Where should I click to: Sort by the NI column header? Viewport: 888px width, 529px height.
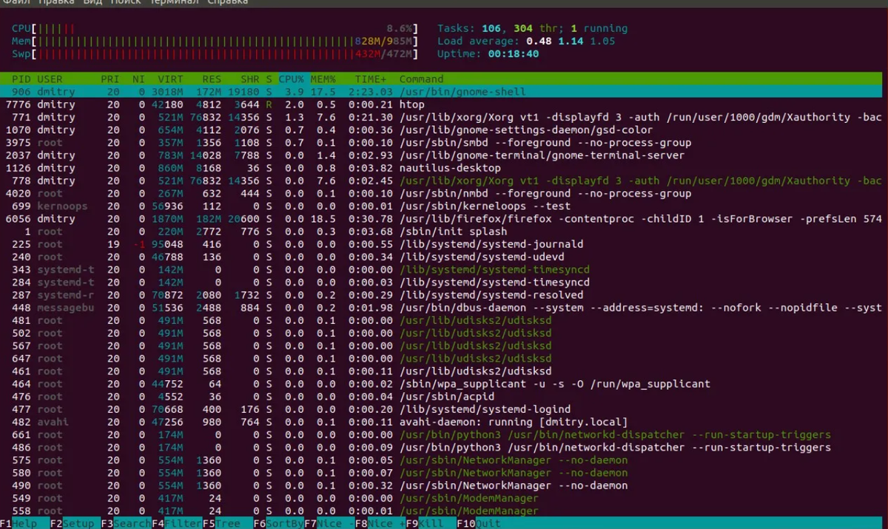tap(138, 79)
